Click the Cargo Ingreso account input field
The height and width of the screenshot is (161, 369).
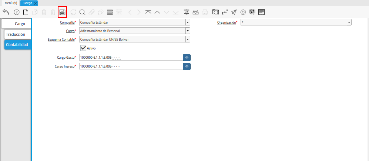pos(131,66)
